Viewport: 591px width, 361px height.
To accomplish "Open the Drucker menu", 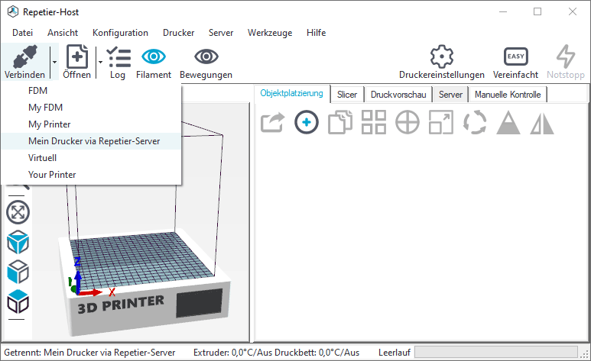I will pos(179,33).
